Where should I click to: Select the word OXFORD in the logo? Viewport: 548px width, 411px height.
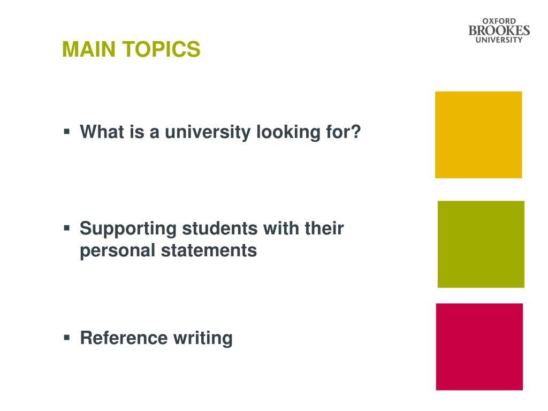(x=499, y=21)
